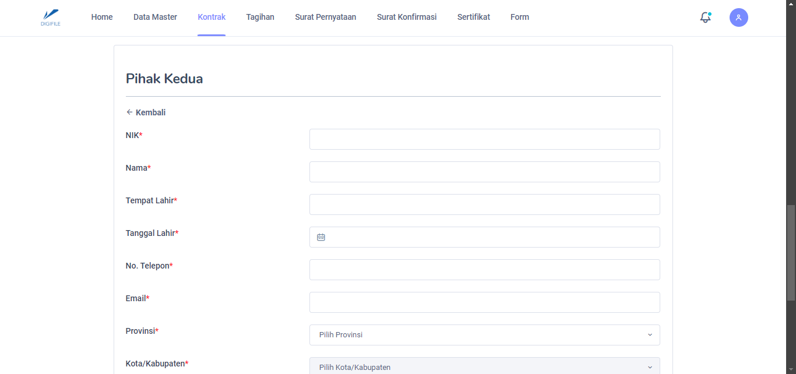This screenshot has height=374, width=796.
Task: Open the Surat Konfirmasi page
Action: [407, 17]
